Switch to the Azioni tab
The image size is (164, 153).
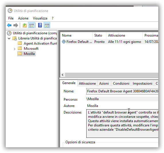(104, 84)
